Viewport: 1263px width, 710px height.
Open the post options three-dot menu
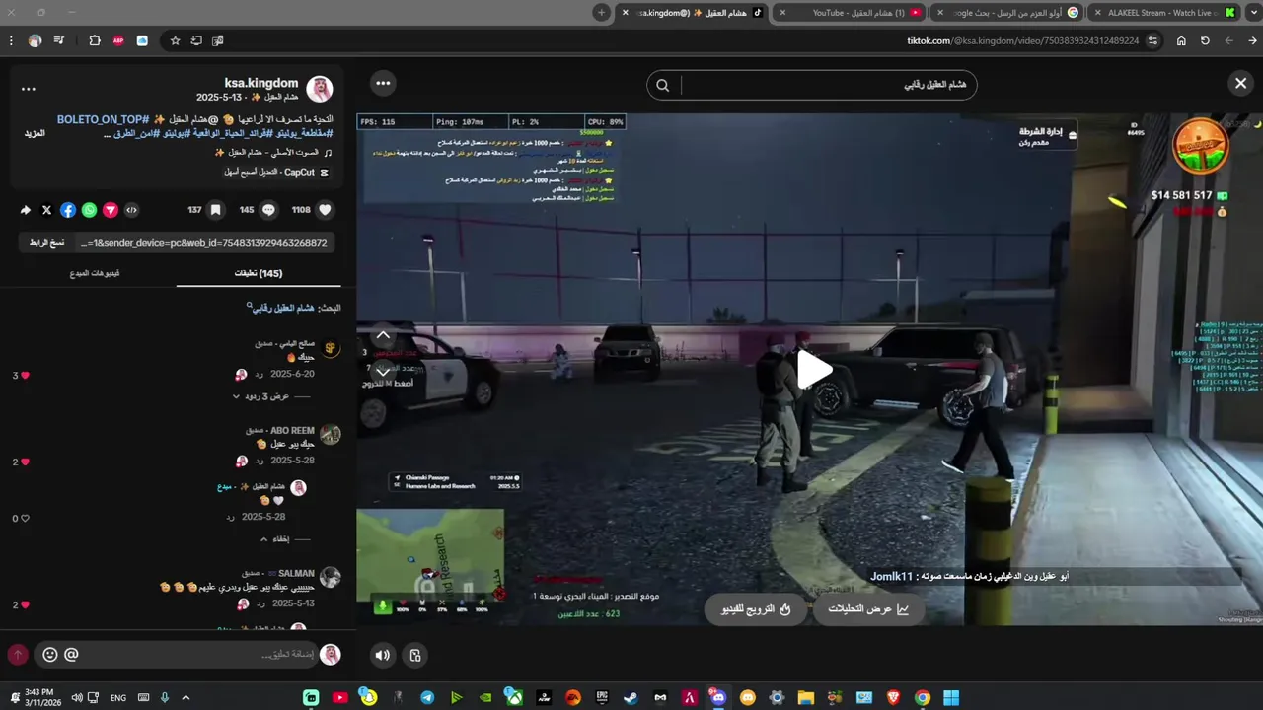coord(29,89)
